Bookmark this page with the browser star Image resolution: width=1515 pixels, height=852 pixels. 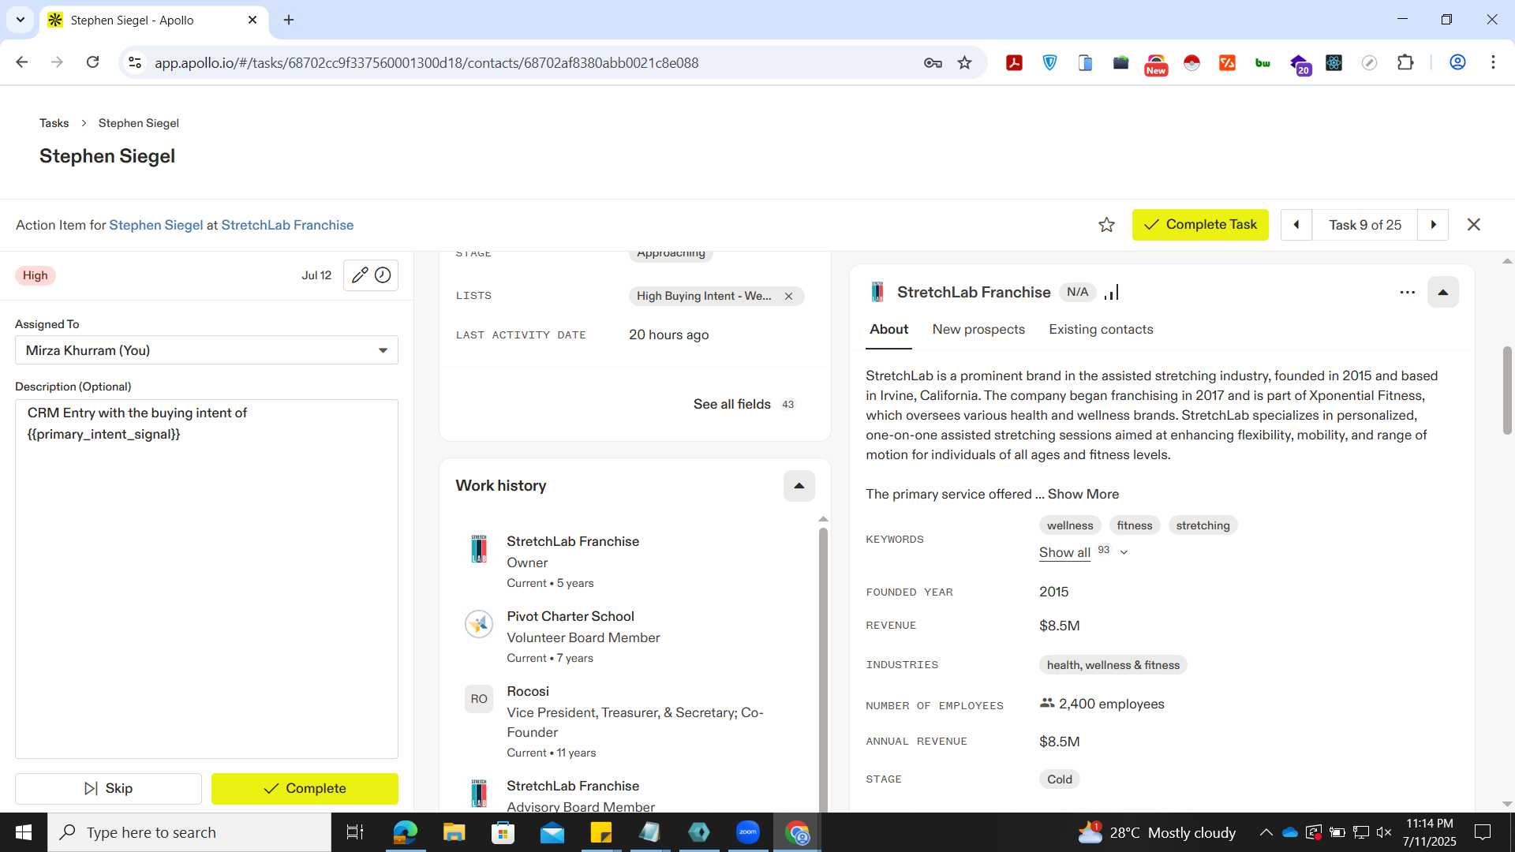pyautogui.click(x=964, y=62)
